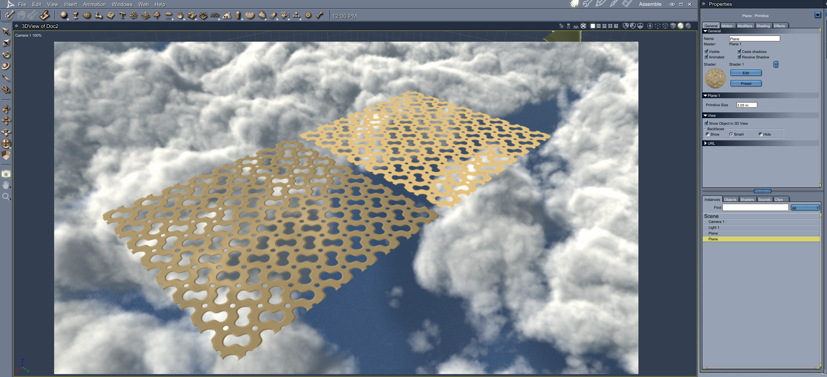
Task: Collapse the Plane 1 section
Action: [705, 96]
